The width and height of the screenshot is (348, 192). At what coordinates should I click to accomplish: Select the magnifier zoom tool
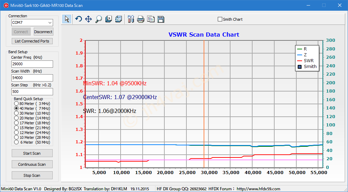tap(99, 19)
